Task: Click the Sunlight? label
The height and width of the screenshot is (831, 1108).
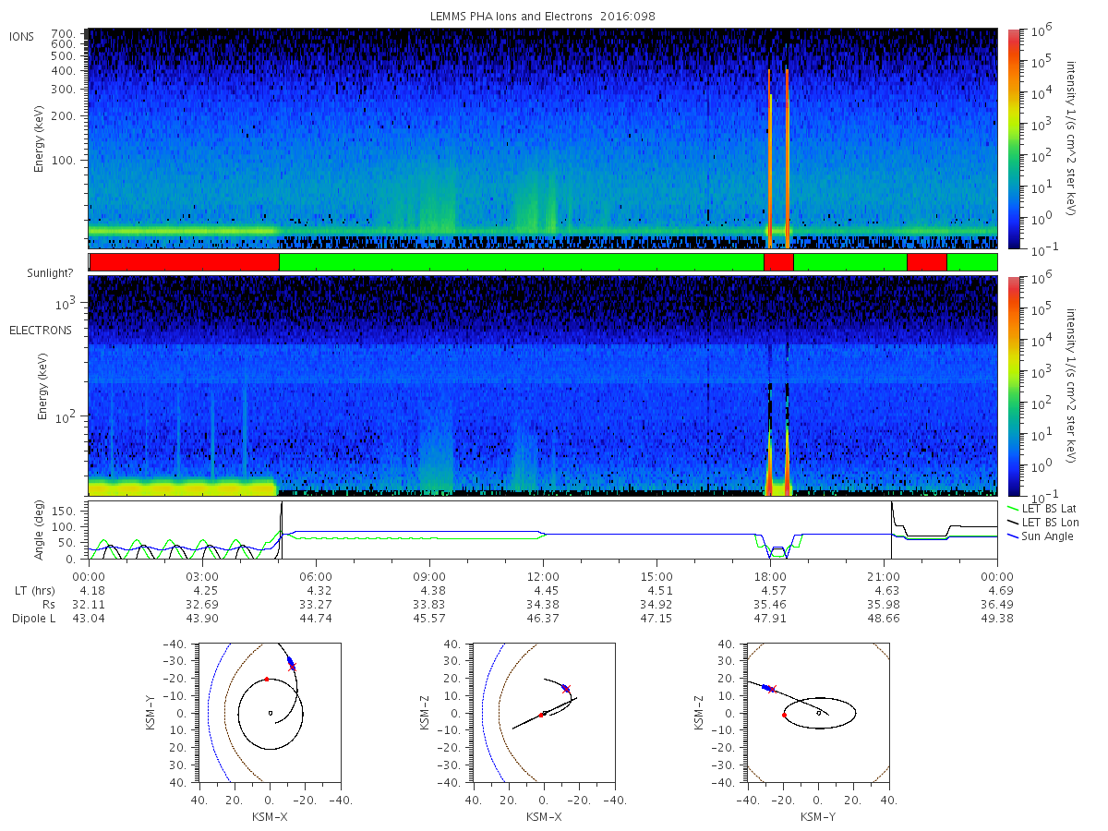Action: pos(49,272)
